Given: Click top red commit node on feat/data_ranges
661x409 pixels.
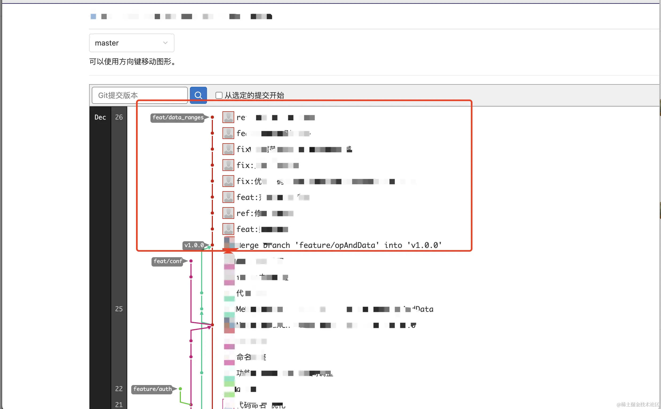Looking at the screenshot, I should (x=212, y=117).
